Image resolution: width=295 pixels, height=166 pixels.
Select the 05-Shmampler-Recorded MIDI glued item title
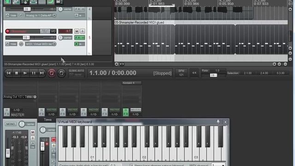[x=139, y=23]
